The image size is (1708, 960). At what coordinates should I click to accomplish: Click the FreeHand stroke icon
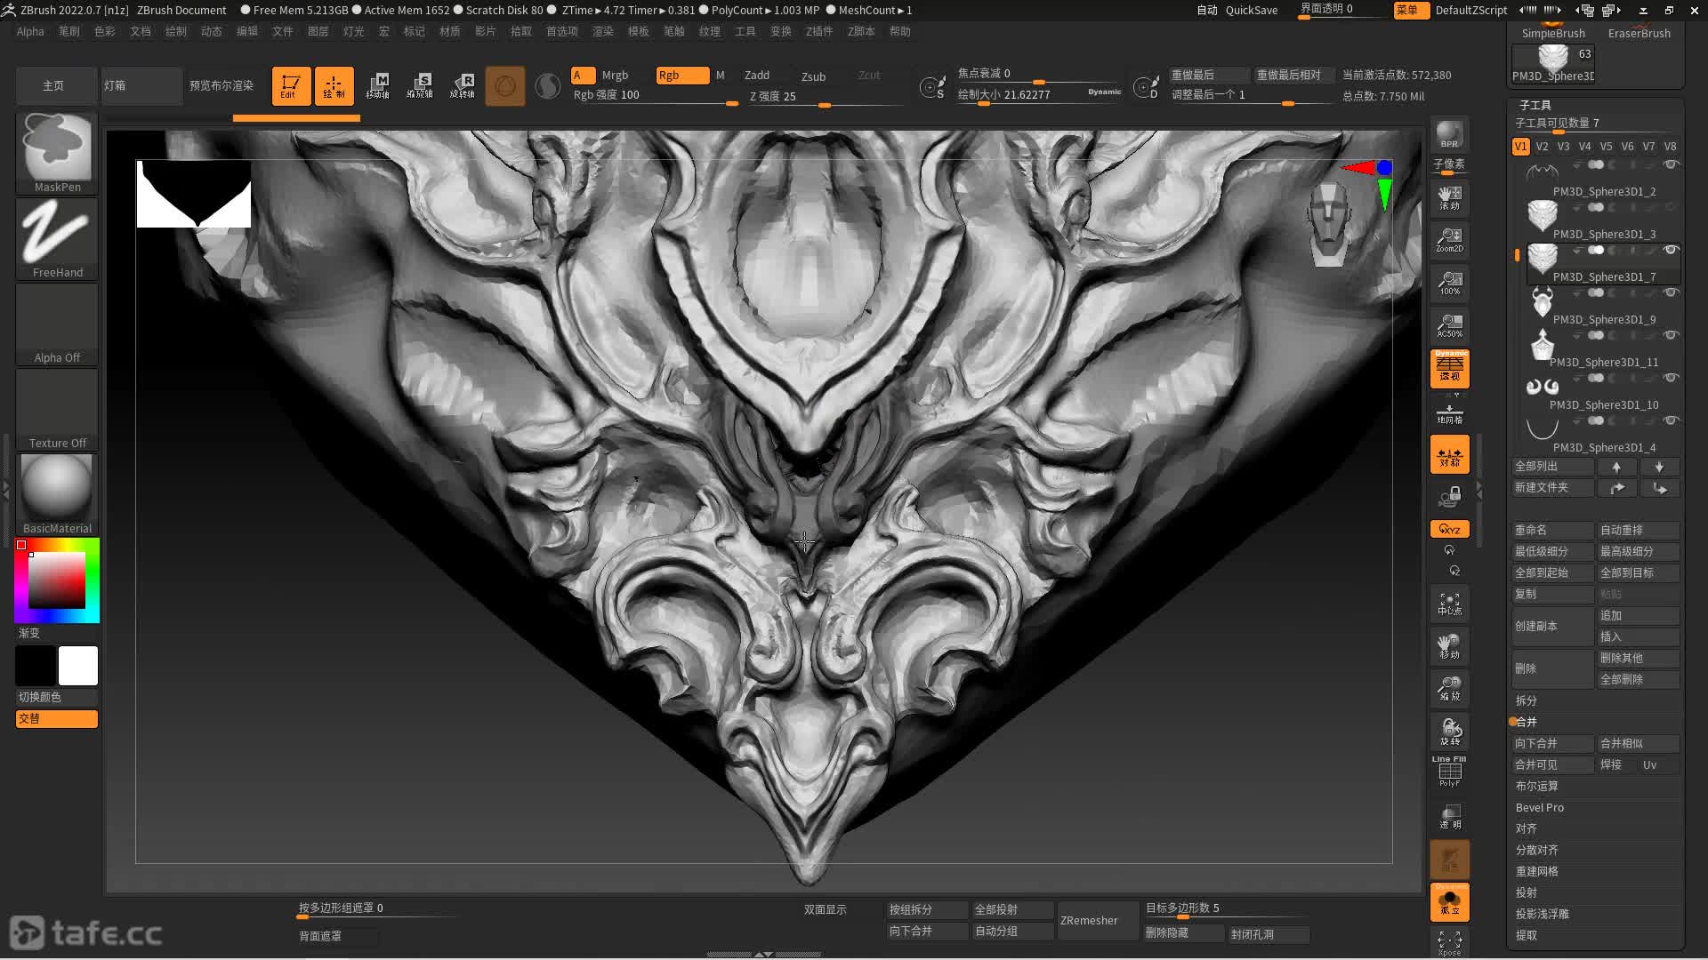(x=57, y=233)
